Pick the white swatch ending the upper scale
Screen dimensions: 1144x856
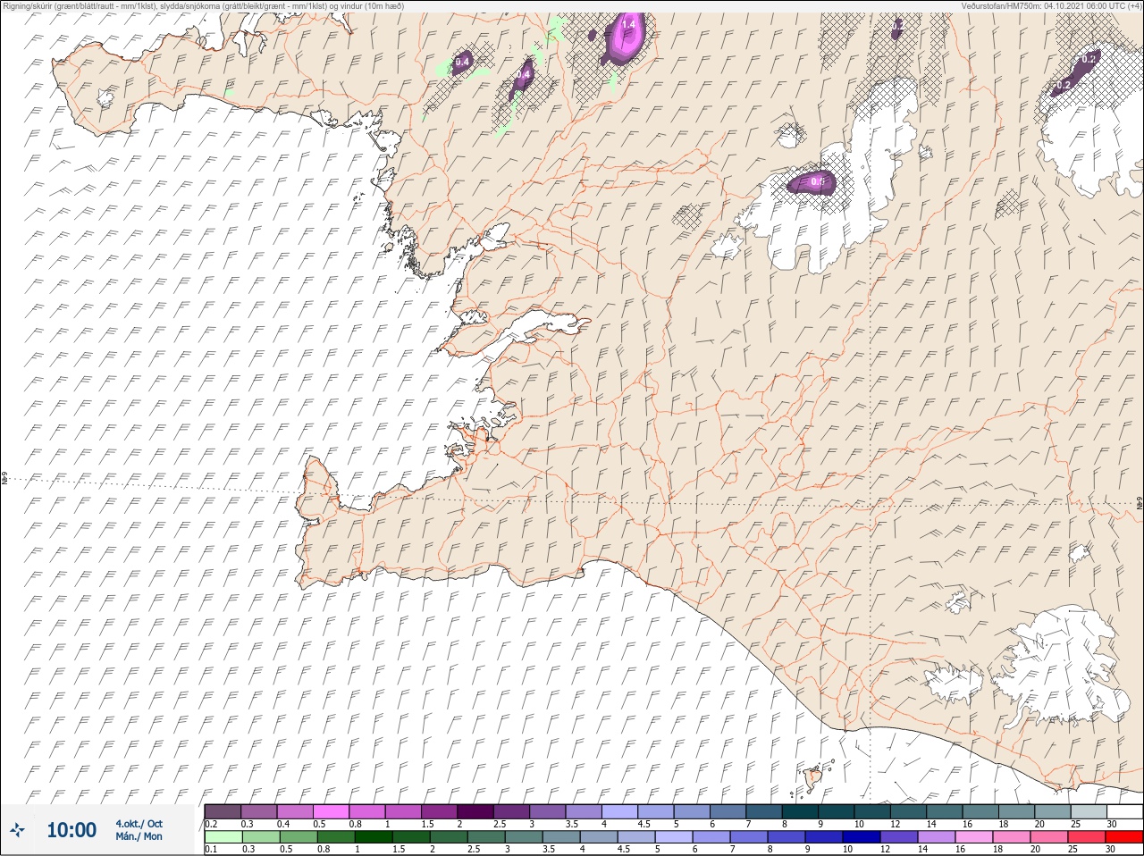1123,811
